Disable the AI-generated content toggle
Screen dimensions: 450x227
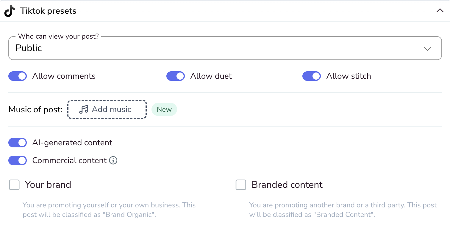point(18,143)
